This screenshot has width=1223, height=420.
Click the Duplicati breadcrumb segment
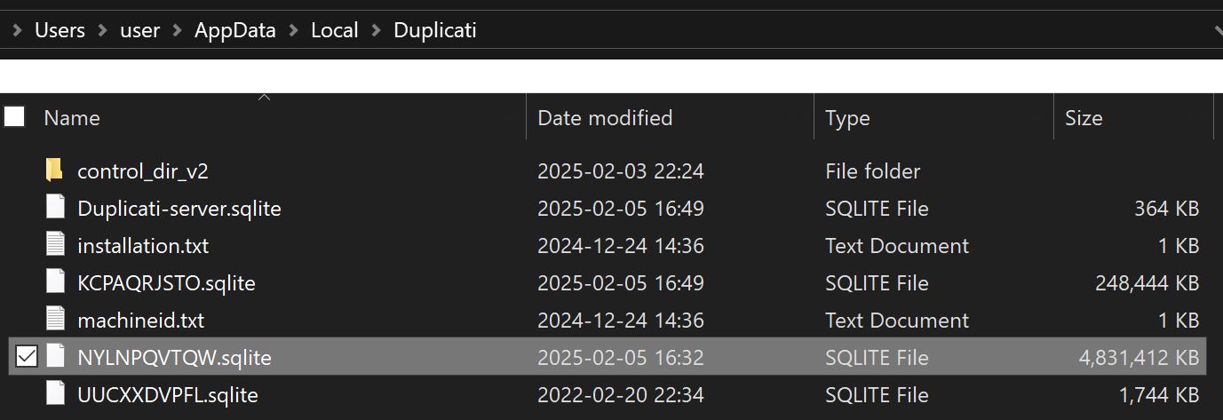(x=435, y=30)
